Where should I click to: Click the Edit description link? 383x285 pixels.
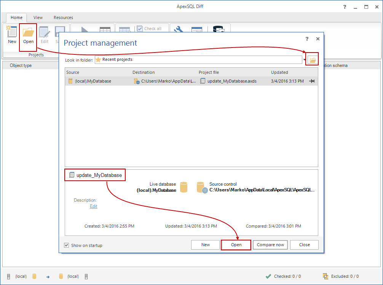tap(94, 206)
